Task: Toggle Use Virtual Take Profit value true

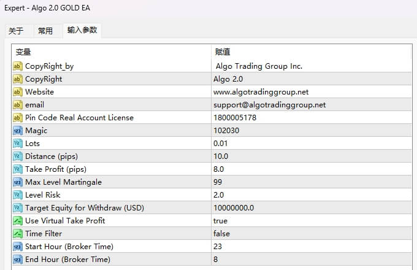Action: point(220,221)
